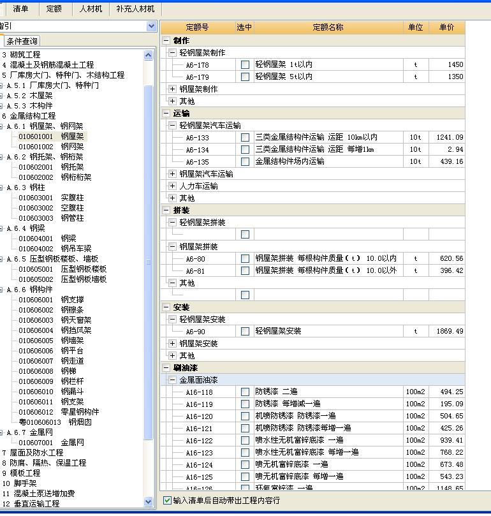Screen dimensions: 491x516
Task: Click name 三类金属结构件运输 运距 每增1km
Action: [314, 149]
